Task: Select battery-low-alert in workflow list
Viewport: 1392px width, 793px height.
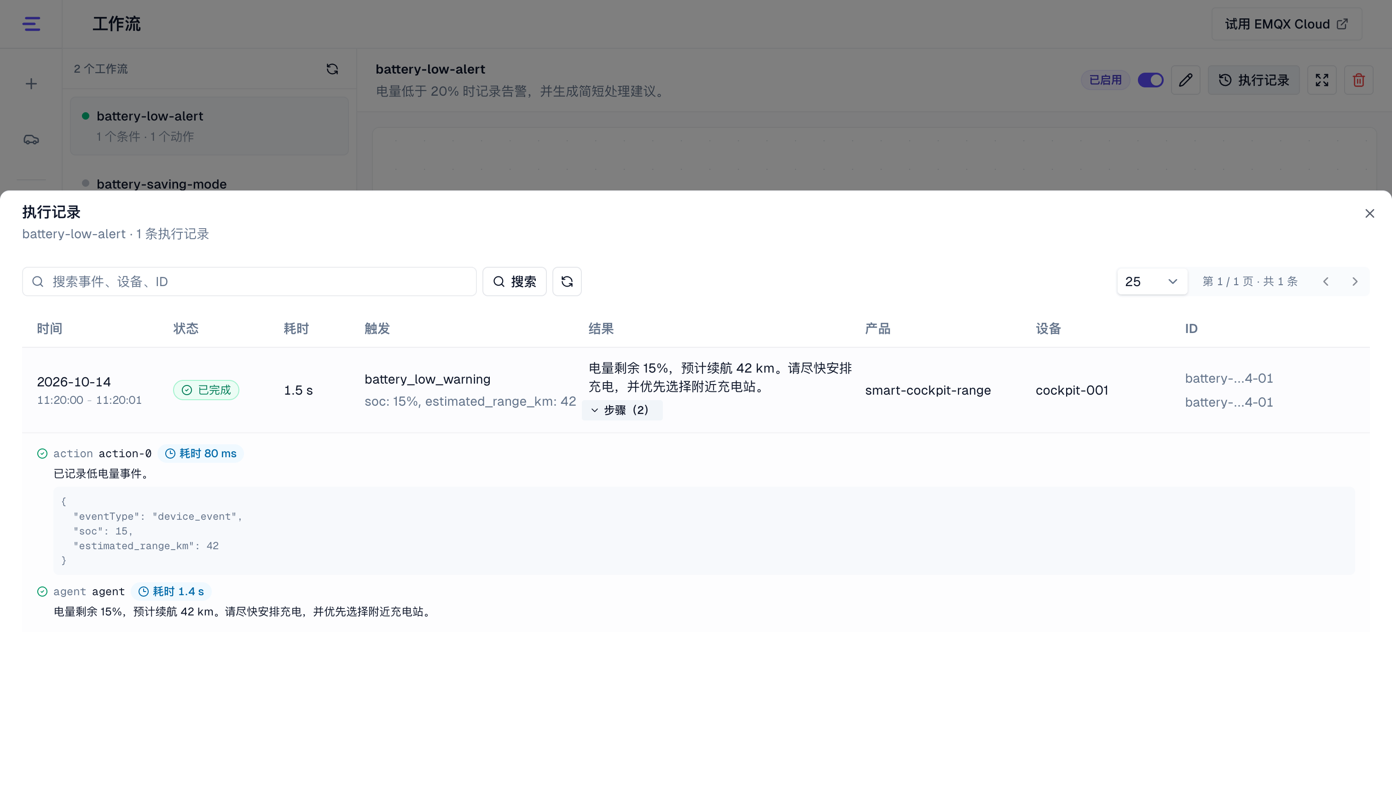Action: coord(209,126)
